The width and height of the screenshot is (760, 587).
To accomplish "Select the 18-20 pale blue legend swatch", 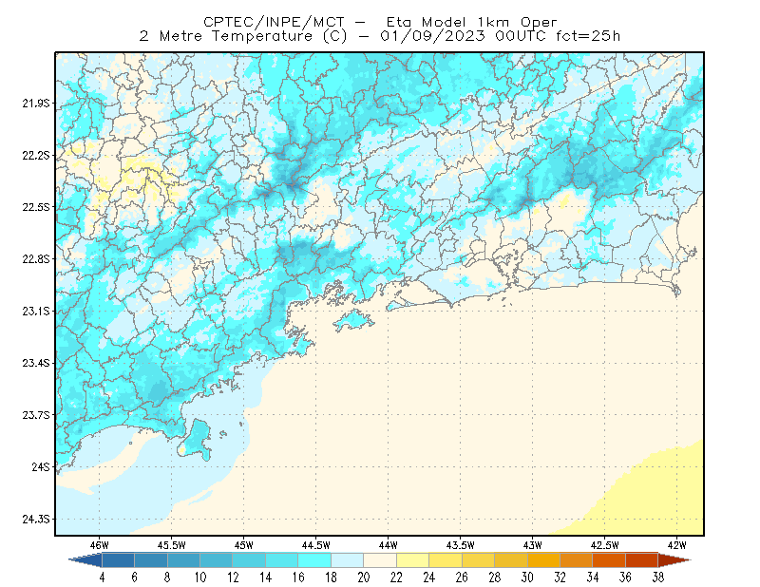I will pos(347,559).
